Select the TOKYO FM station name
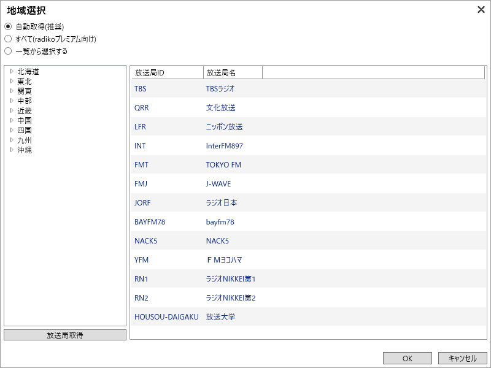 (x=223, y=164)
